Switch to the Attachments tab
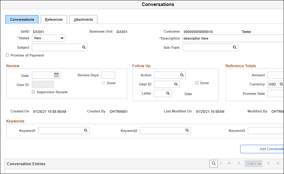Screen dimensions: 284x174 (x=83, y=19)
